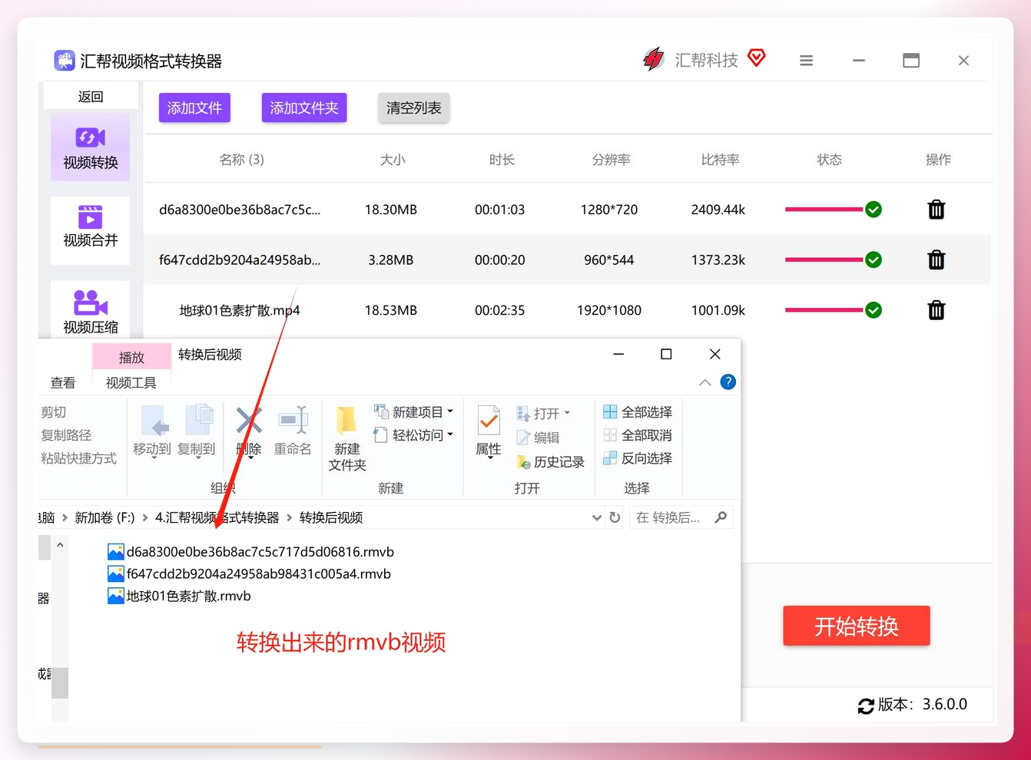
Task: Expand the address bar history dropdown
Action: click(597, 517)
